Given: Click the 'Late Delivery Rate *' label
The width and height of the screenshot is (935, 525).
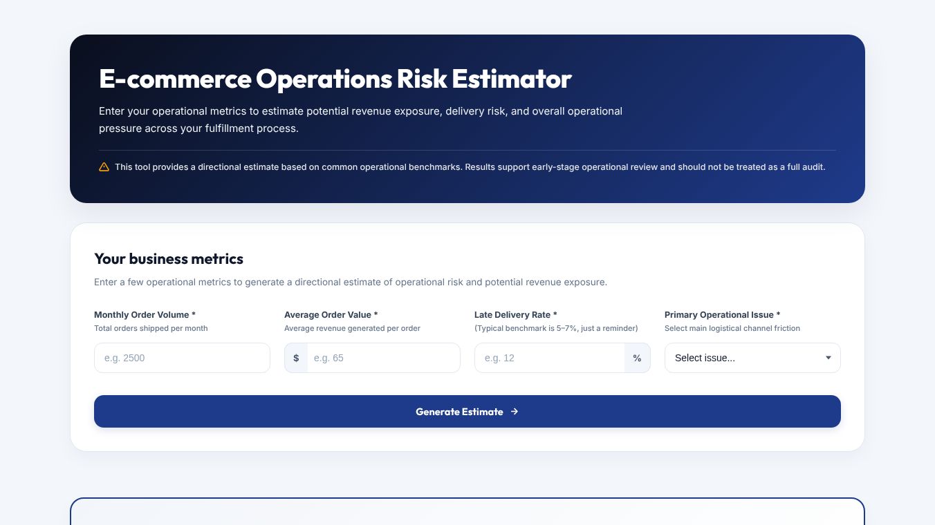Looking at the screenshot, I should (x=515, y=315).
